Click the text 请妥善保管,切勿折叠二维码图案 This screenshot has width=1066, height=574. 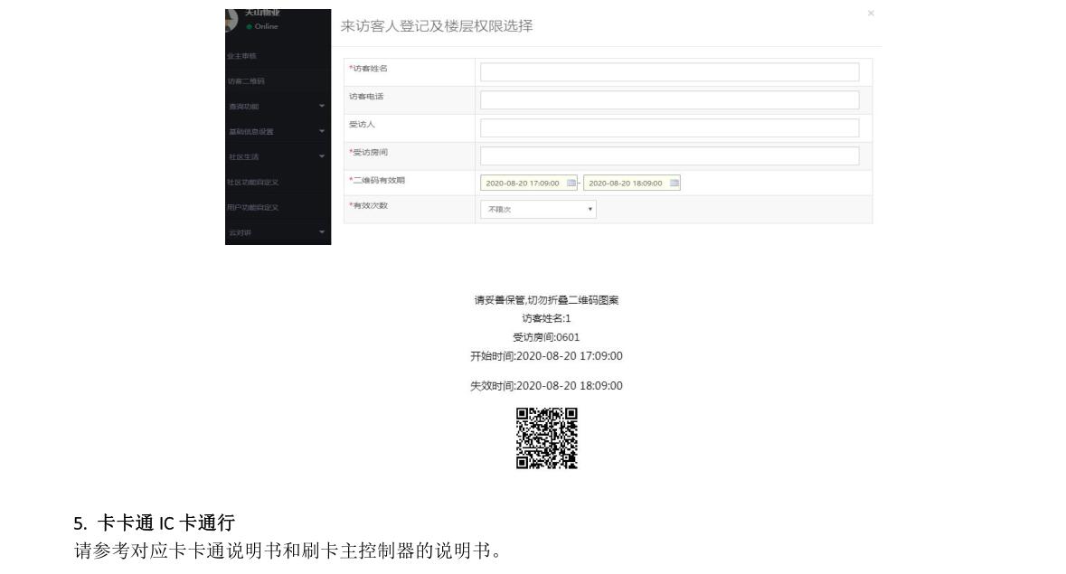pyautogui.click(x=547, y=300)
